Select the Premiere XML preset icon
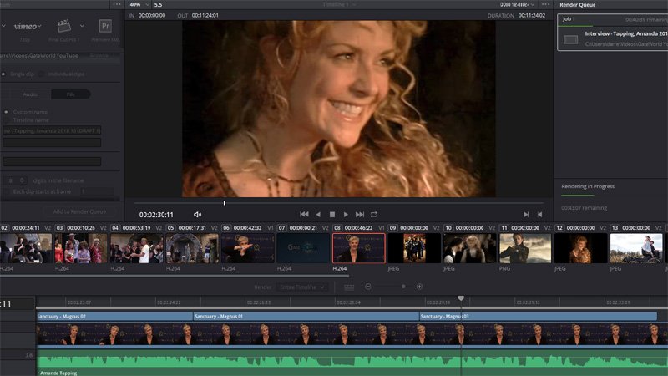 (105, 26)
